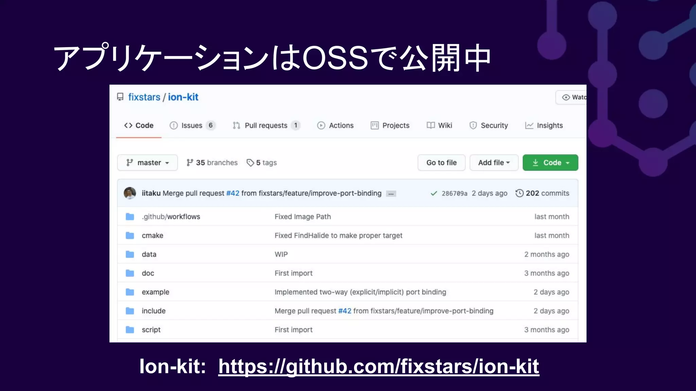696x391 pixels.
Task: Expand the master branch dropdown
Action: (x=147, y=163)
